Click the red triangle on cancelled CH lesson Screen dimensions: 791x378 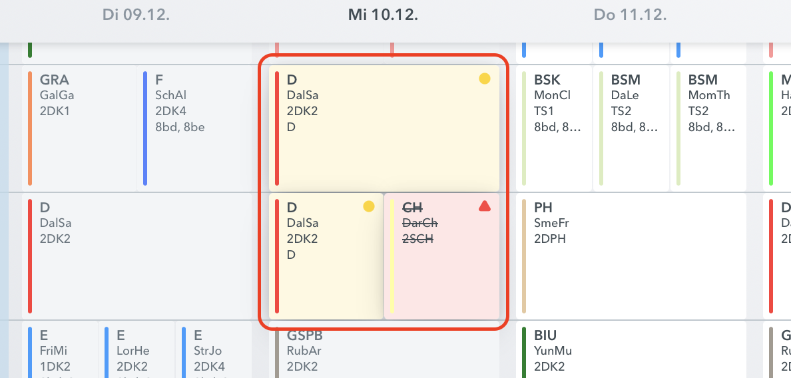click(485, 206)
